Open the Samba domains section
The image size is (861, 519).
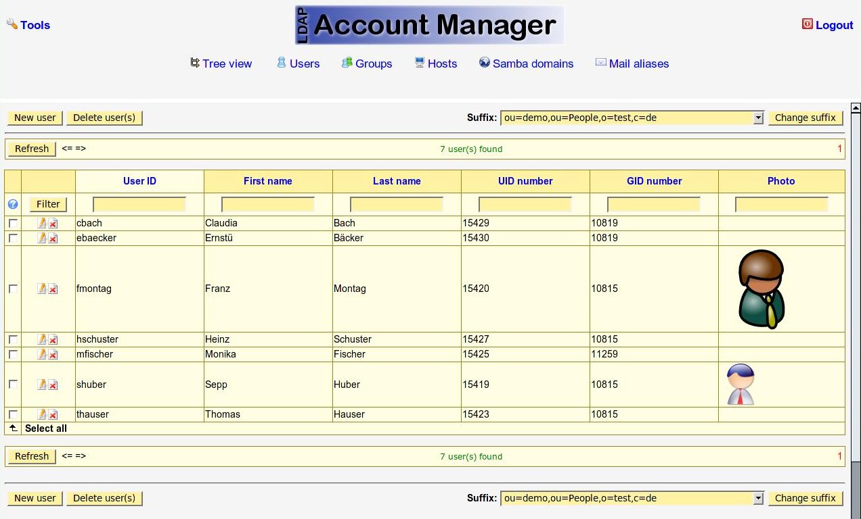[x=533, y=64]
